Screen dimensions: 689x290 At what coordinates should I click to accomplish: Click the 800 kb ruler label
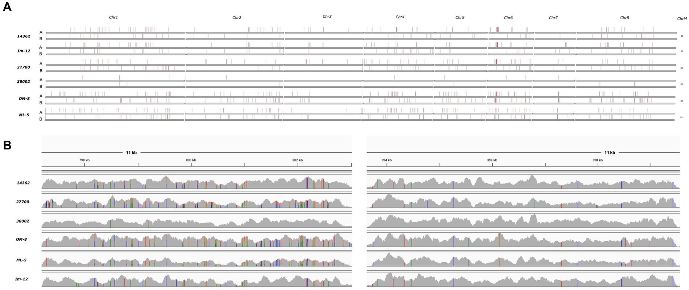[x=191, y=160]
